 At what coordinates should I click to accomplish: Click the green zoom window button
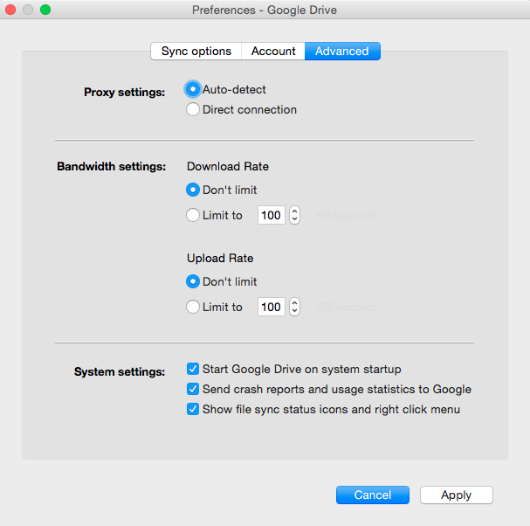click(x=45, y=10)
